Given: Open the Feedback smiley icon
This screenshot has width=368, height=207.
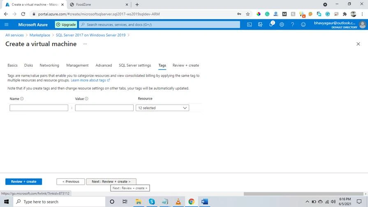Looking at the screenshot, I should coord(303,24).
